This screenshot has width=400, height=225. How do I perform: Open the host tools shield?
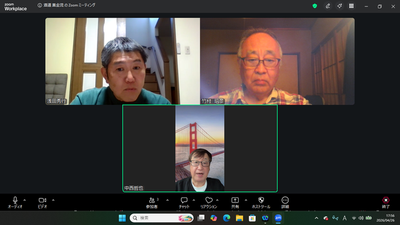coord(261,202)
